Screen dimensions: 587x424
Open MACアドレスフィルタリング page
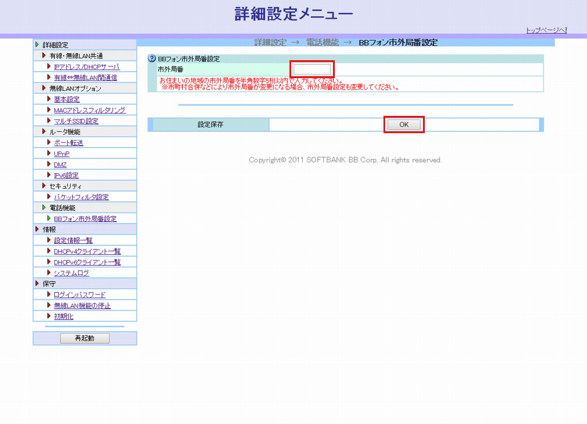click(x=89, y=110)
